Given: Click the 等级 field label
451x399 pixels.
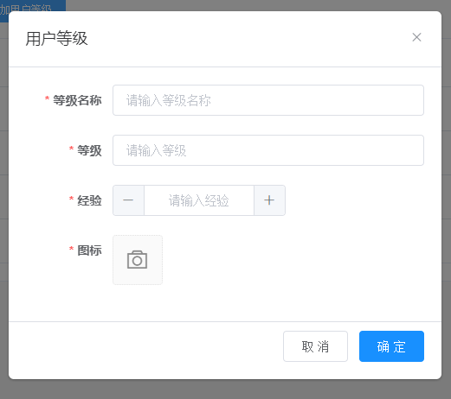Looking at the screenshot, I should (x=89, y=150).
